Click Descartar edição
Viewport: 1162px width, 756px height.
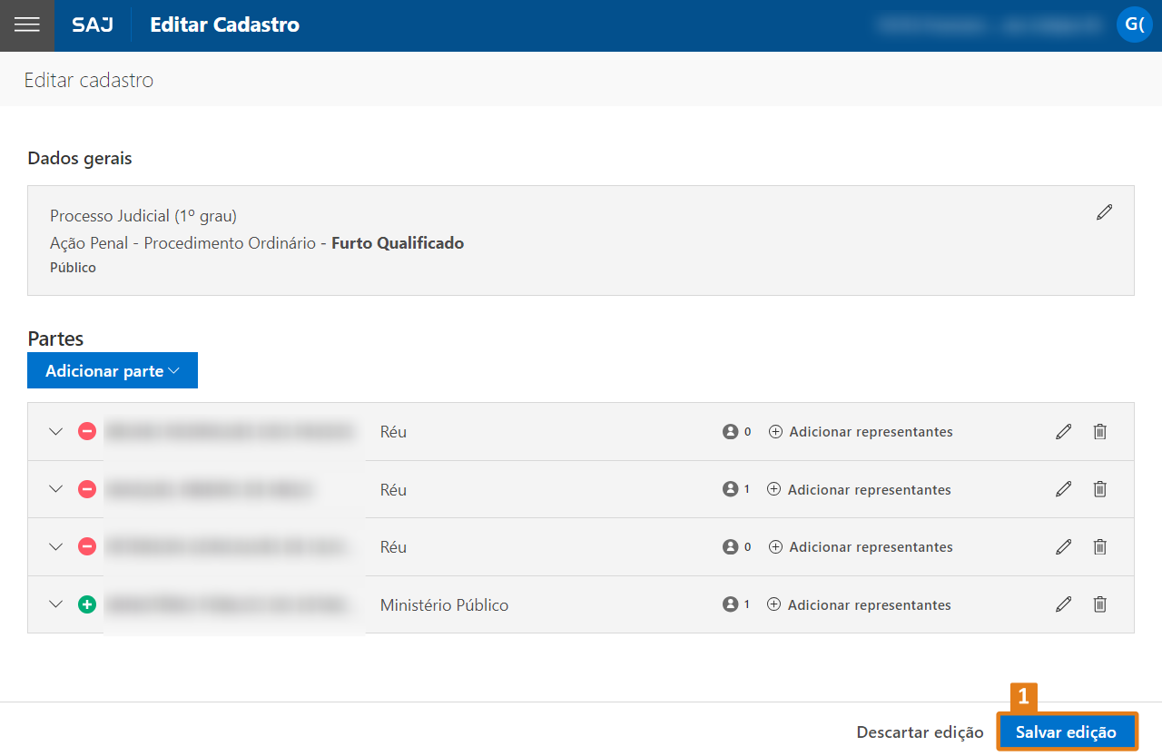coord(920,732)
